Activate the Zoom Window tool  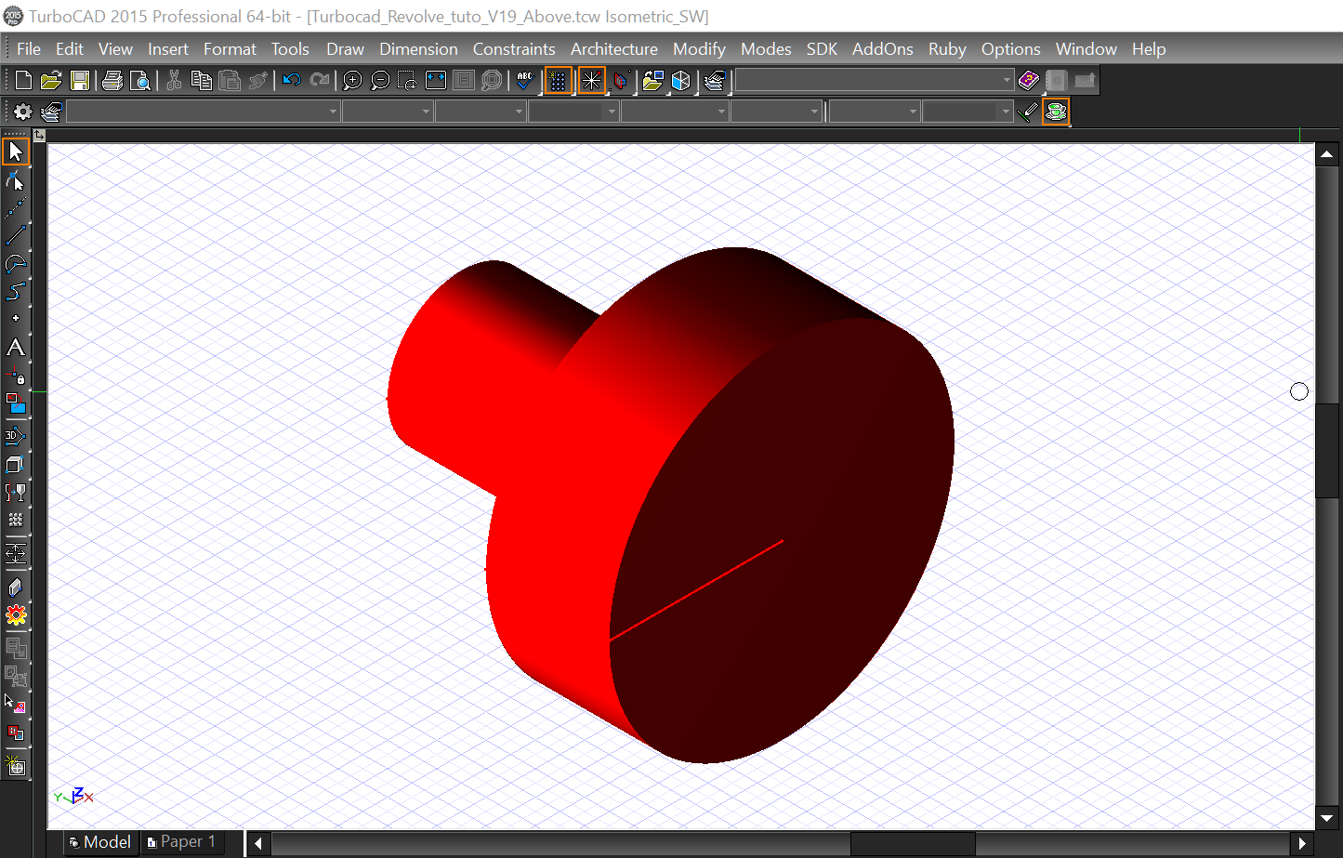tap(407, 81)
